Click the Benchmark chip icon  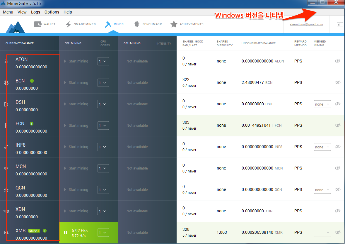[x=136, y=24]
